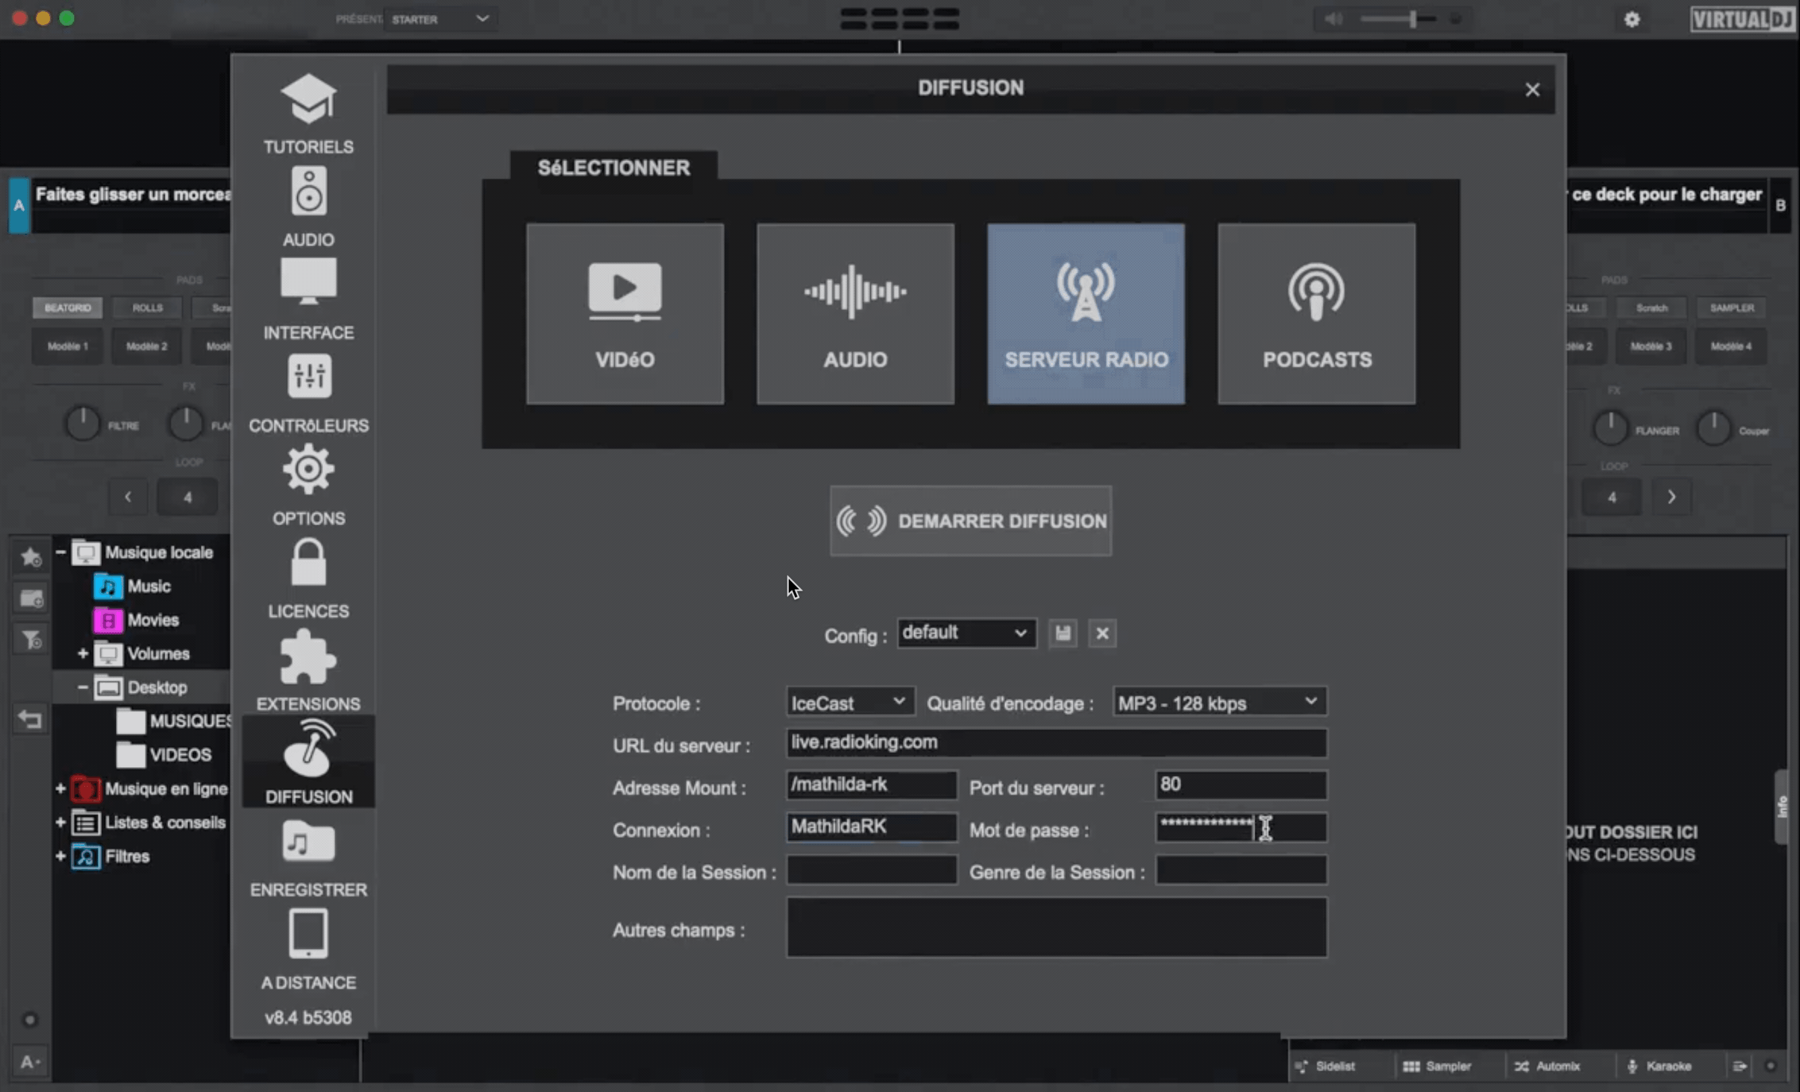The image size is (1800, 1092).
Task: Click the Autres champs text area
Action: (1056, 928)
